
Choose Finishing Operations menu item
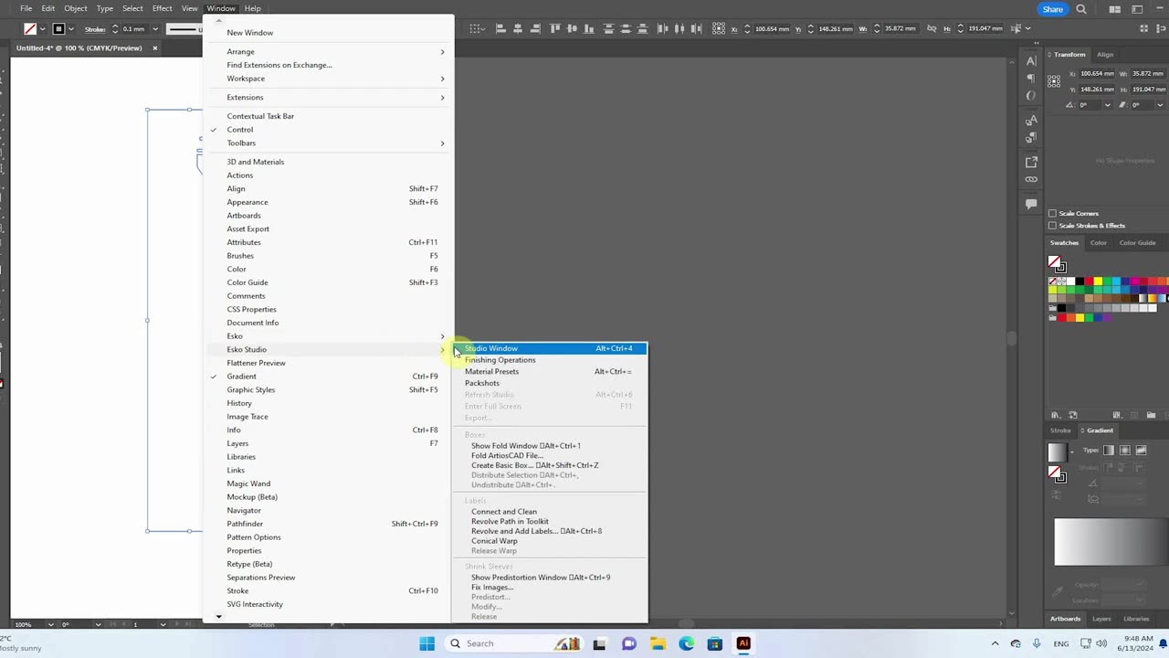[550, 360]
